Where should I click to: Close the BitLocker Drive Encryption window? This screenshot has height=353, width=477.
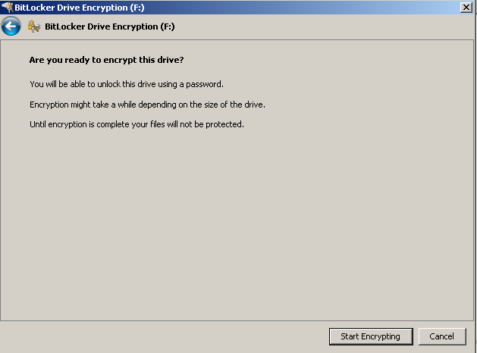point(466,7)
